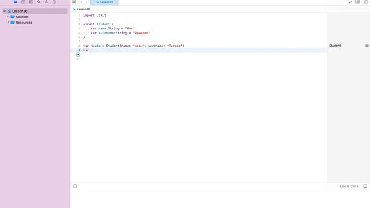Open the editor layout options icon
The image size is (370, 208).
(x=357, y=2)
